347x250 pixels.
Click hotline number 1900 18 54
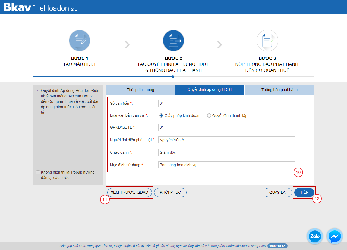click(x=277, y=246)
